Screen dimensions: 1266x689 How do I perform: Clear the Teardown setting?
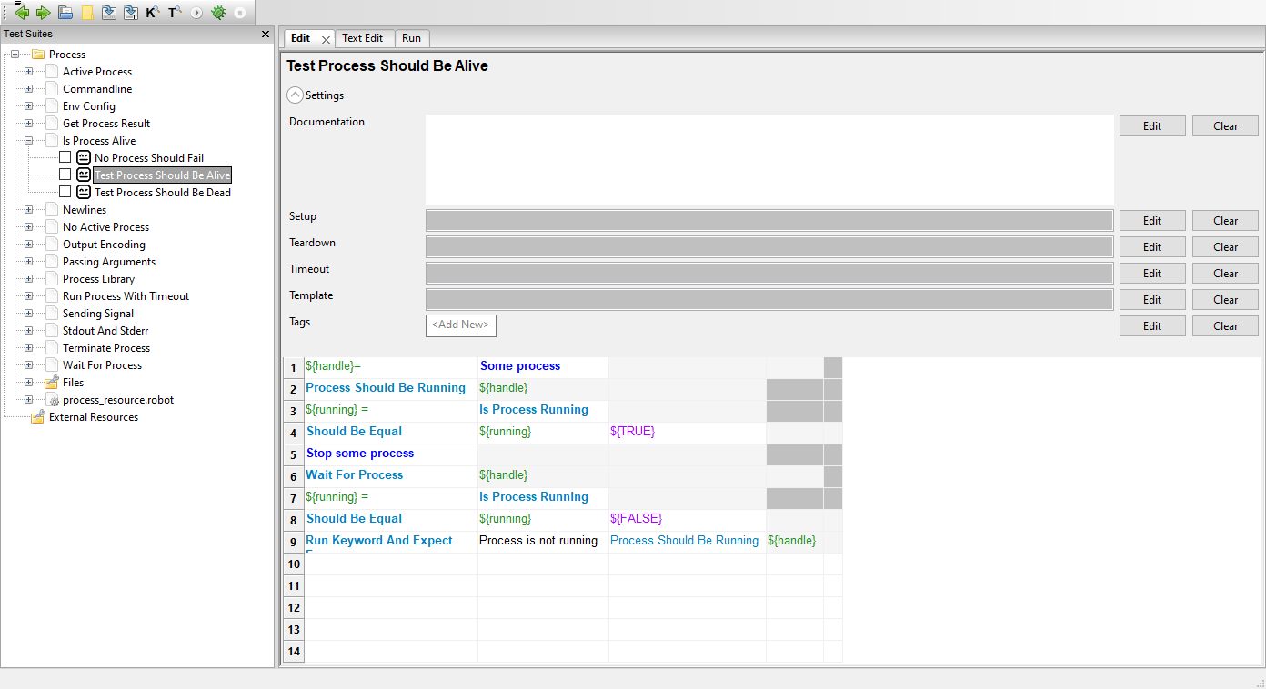click(x=1225, y=247)
